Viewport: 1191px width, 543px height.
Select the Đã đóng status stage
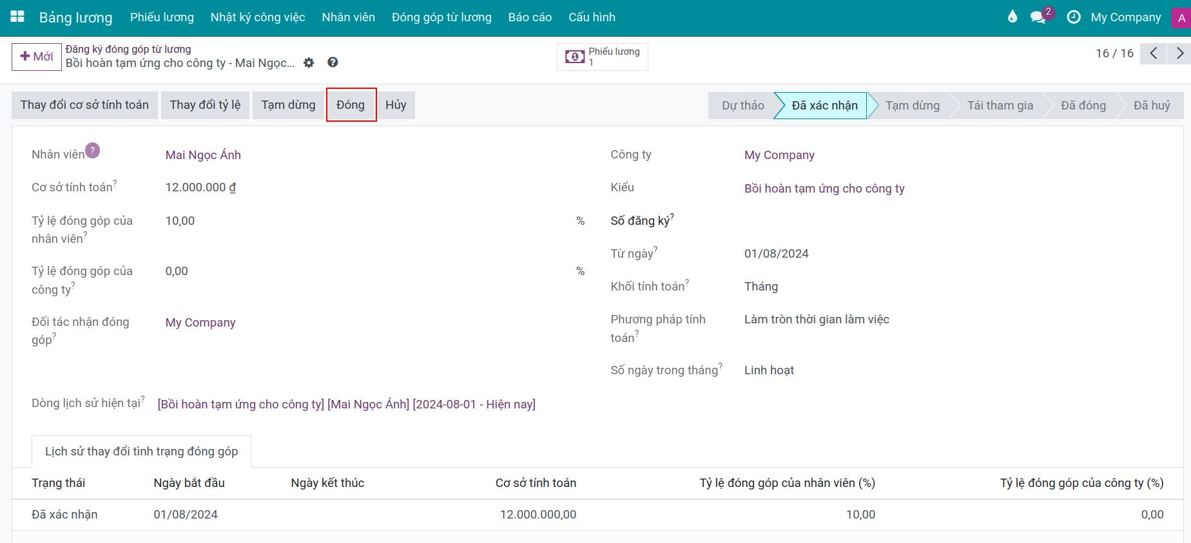(1083, 106)
